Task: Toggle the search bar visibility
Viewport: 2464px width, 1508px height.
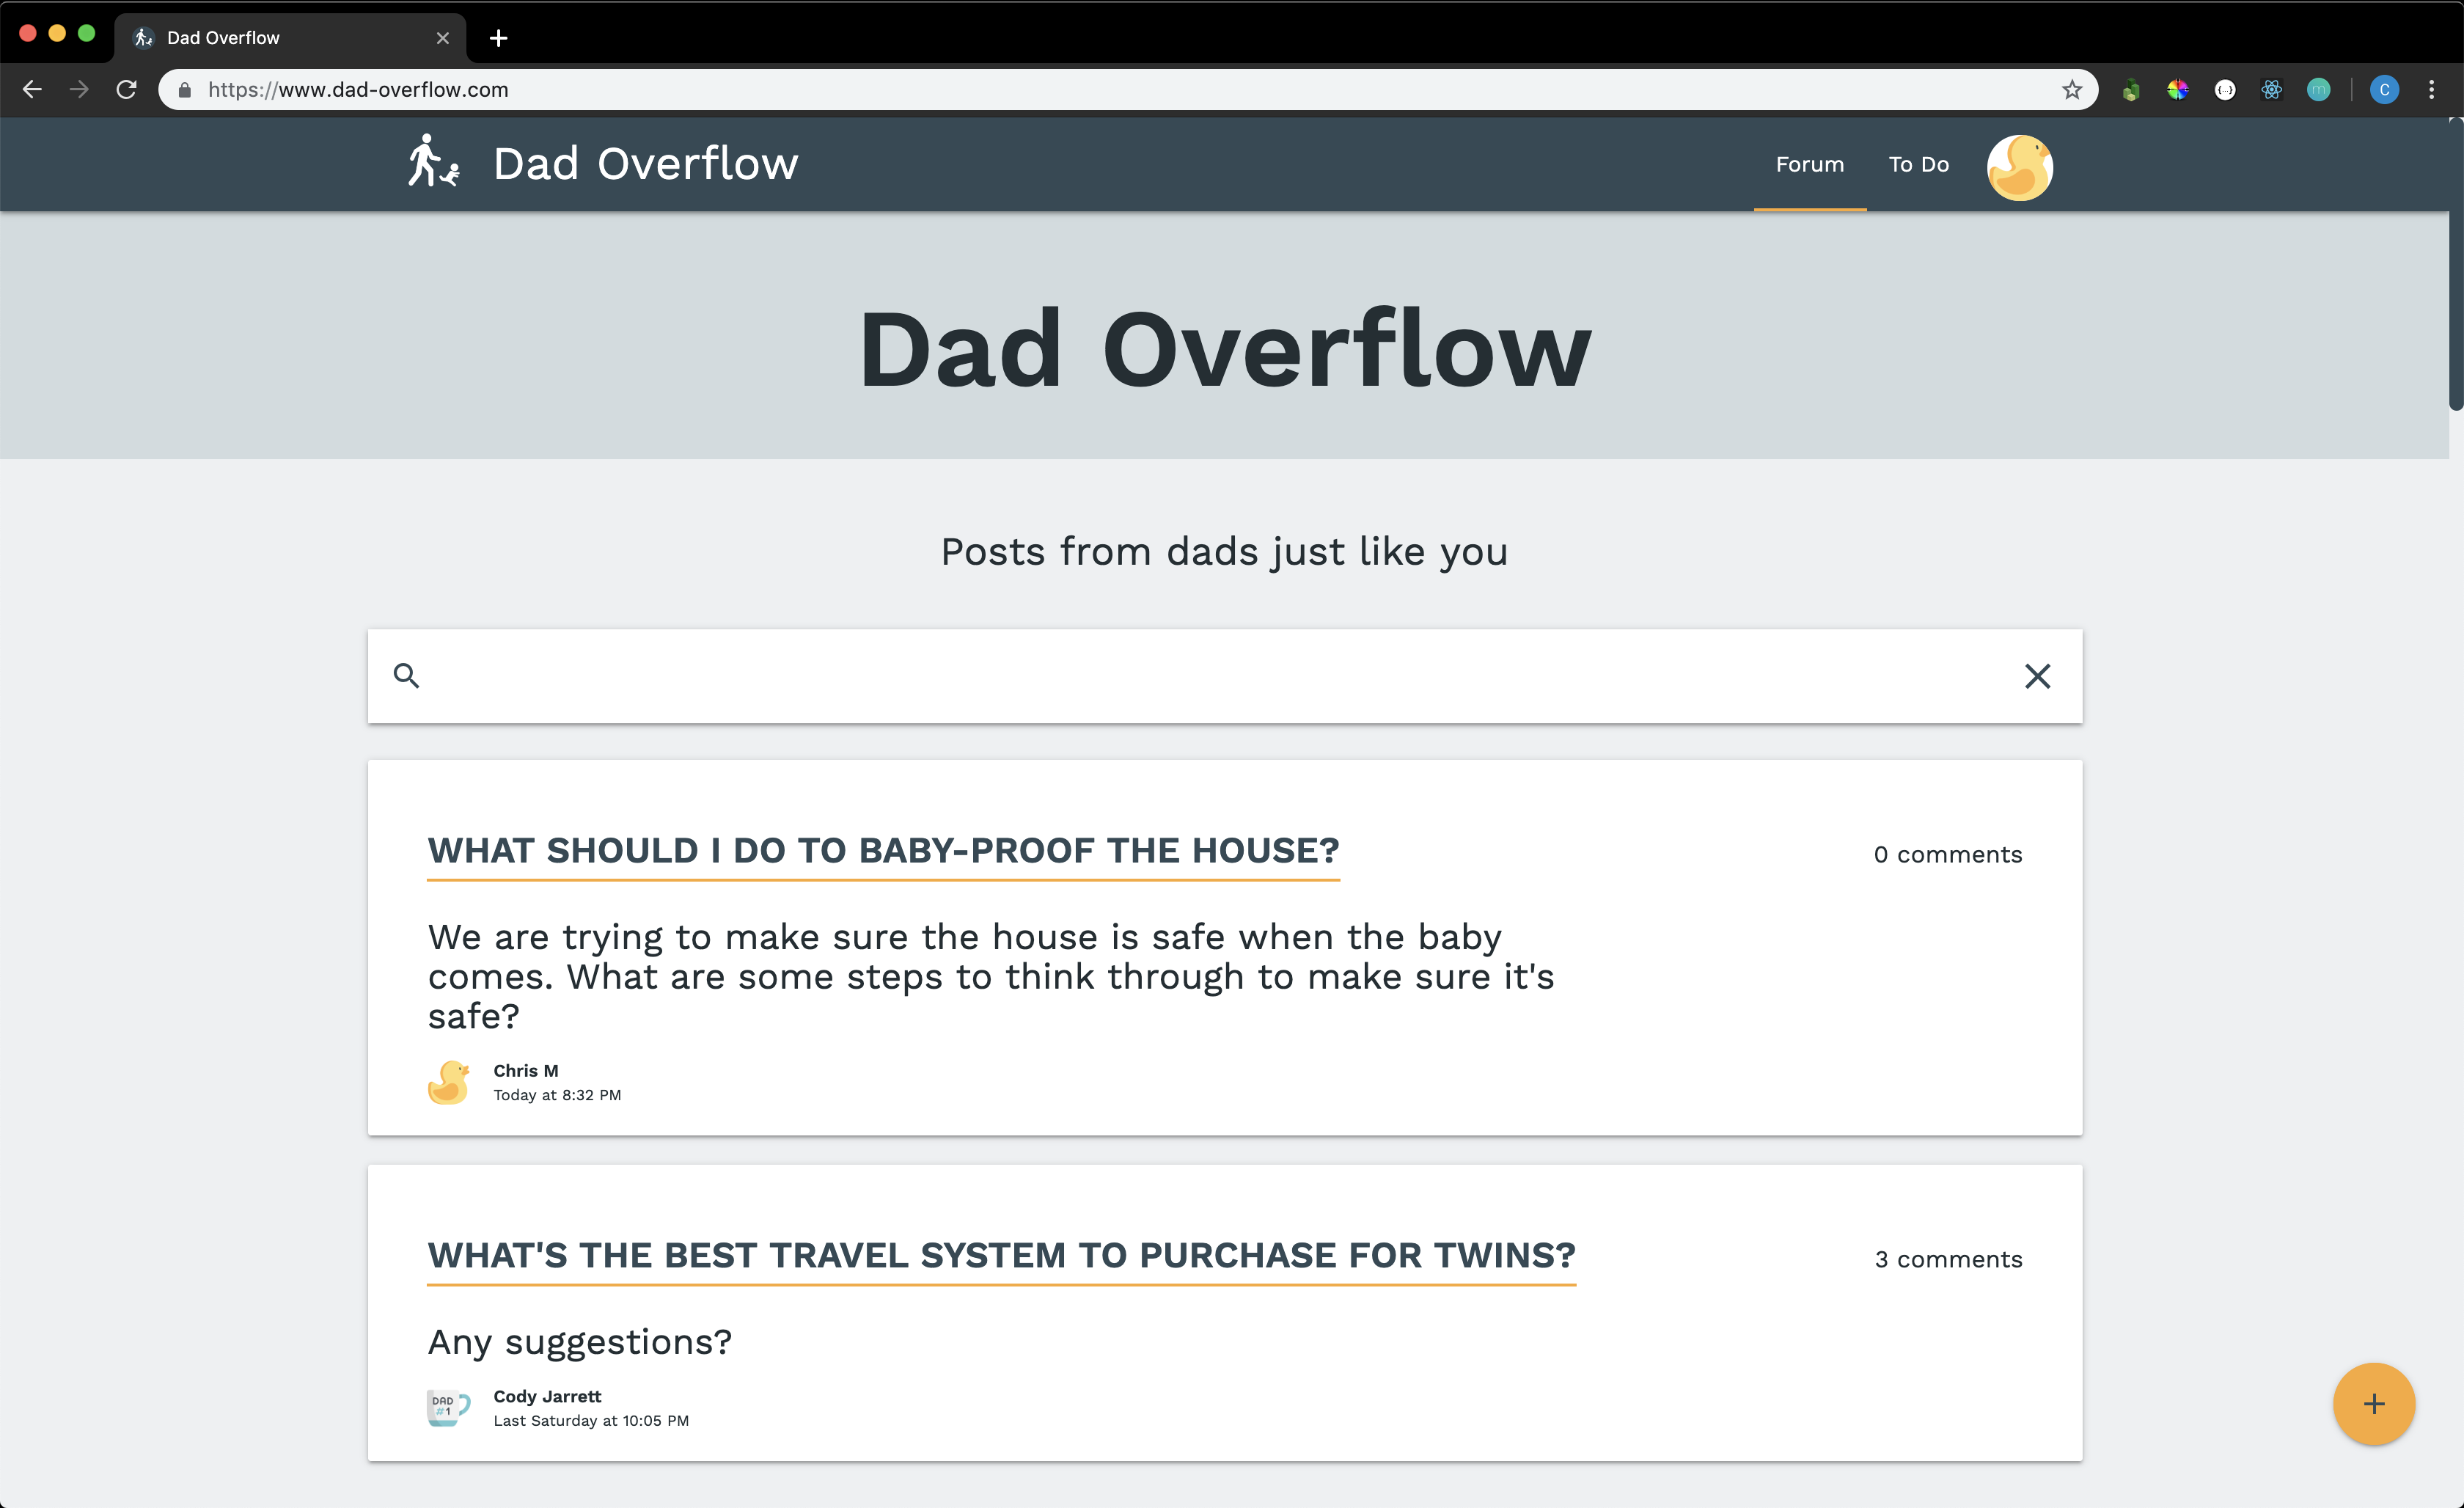Action: click(2036, 676)
